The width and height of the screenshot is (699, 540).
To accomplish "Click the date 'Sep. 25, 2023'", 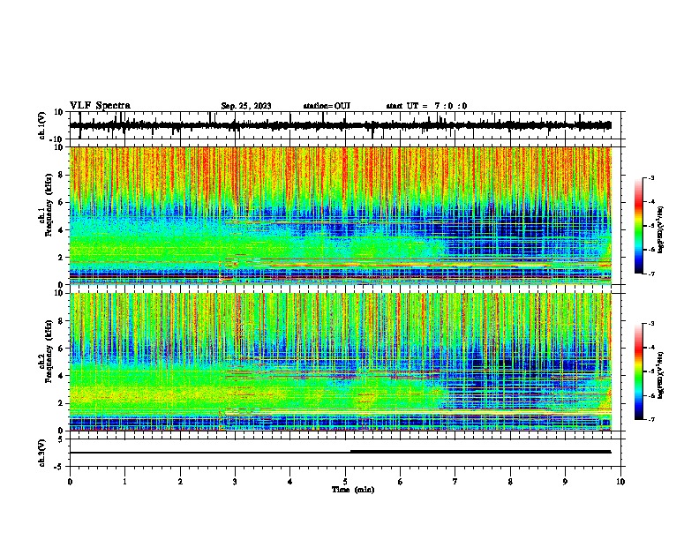I will coord(246,106).
